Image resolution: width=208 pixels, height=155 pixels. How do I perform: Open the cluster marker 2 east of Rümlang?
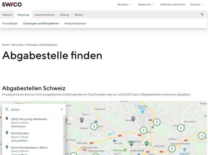[x=157, y=122]
